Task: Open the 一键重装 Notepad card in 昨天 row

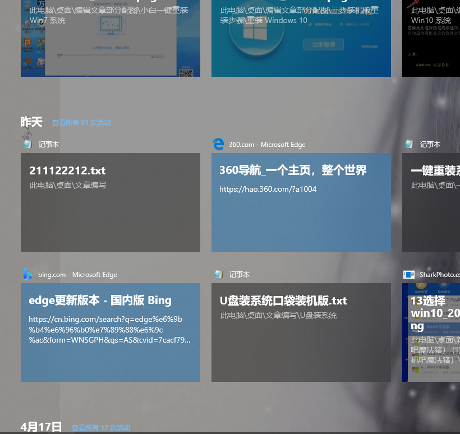Action: tap(431, 202)
